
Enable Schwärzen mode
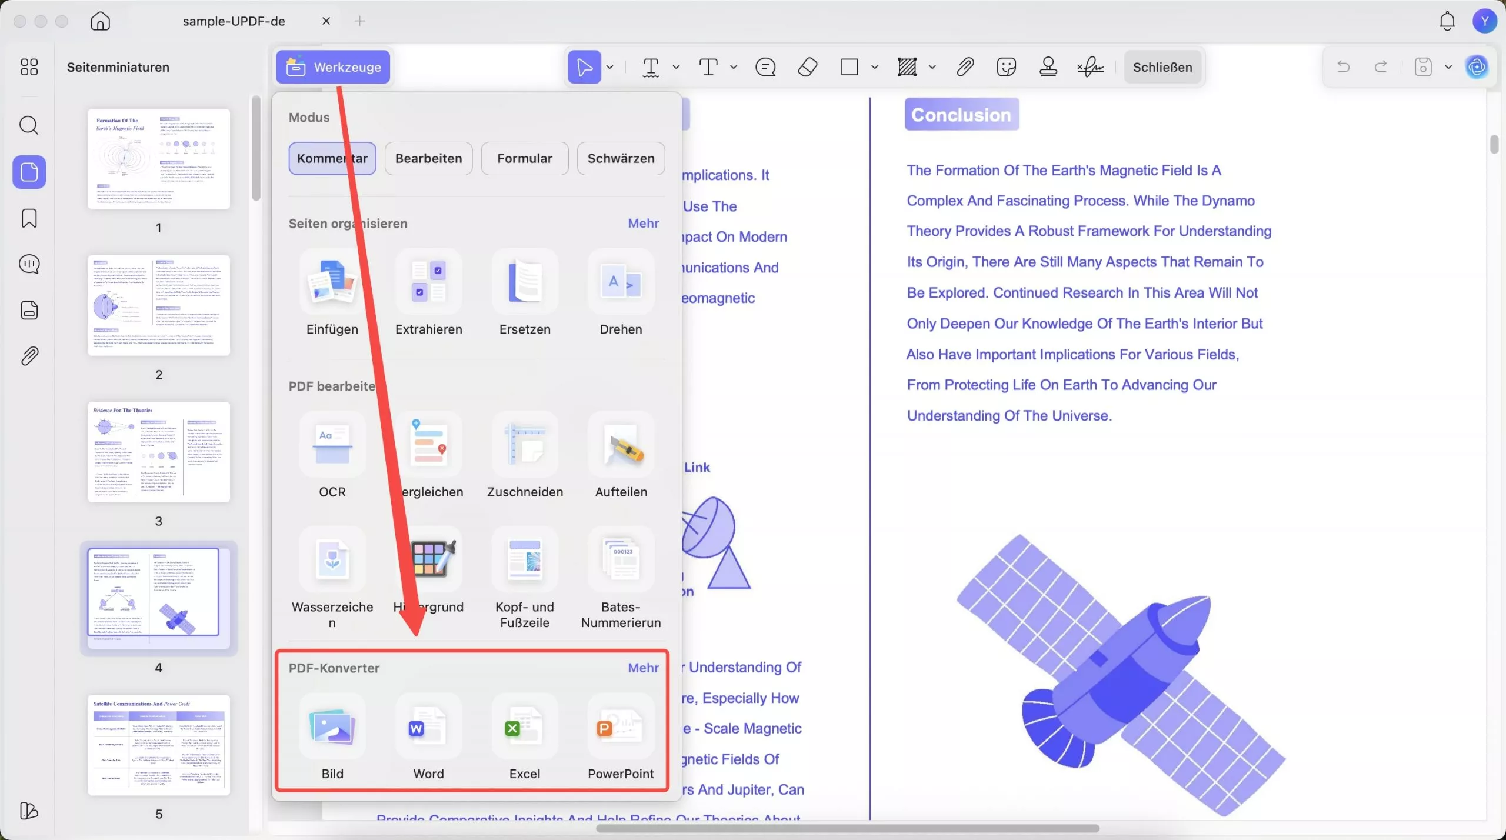pos(621,158)
